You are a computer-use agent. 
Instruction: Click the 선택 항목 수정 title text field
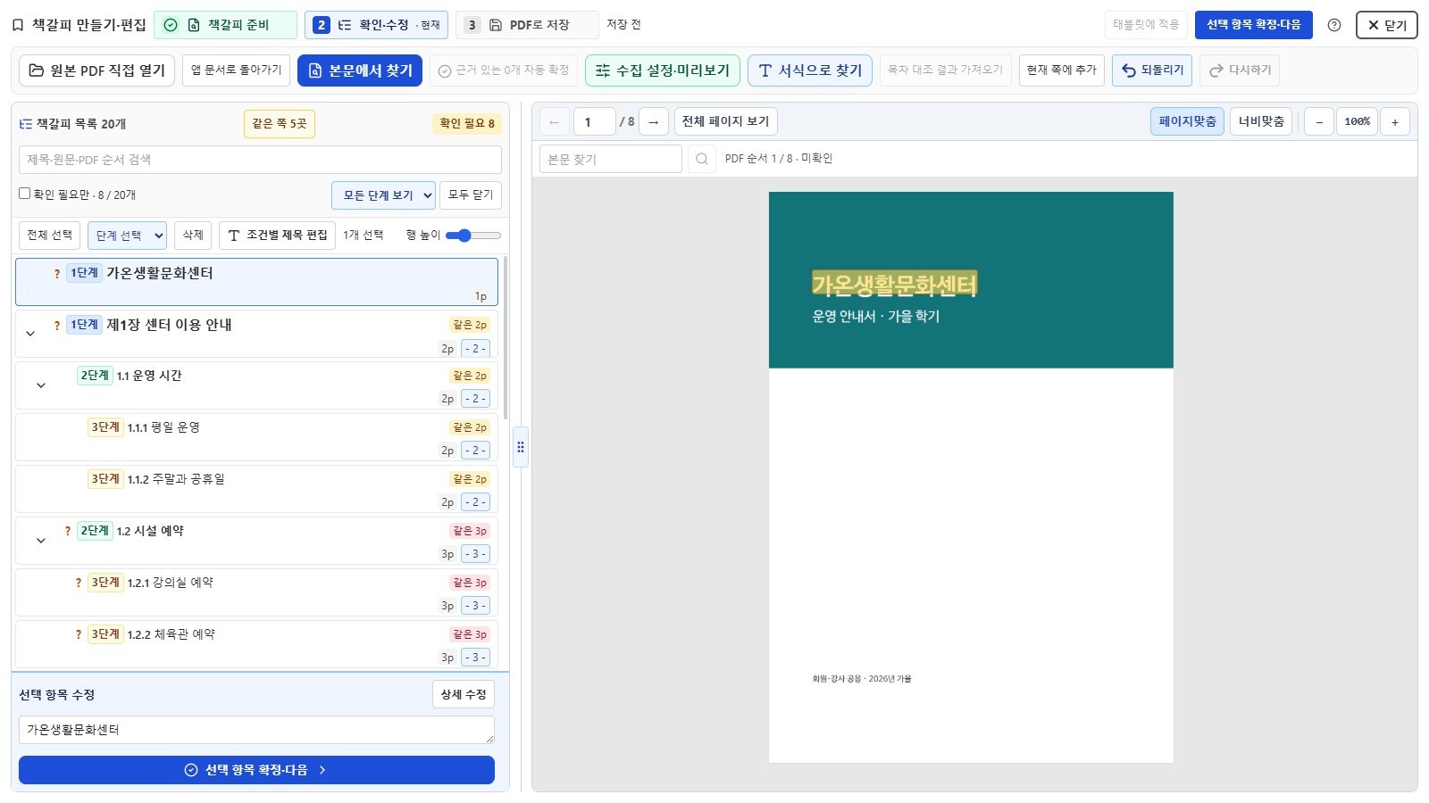(256, 730)
